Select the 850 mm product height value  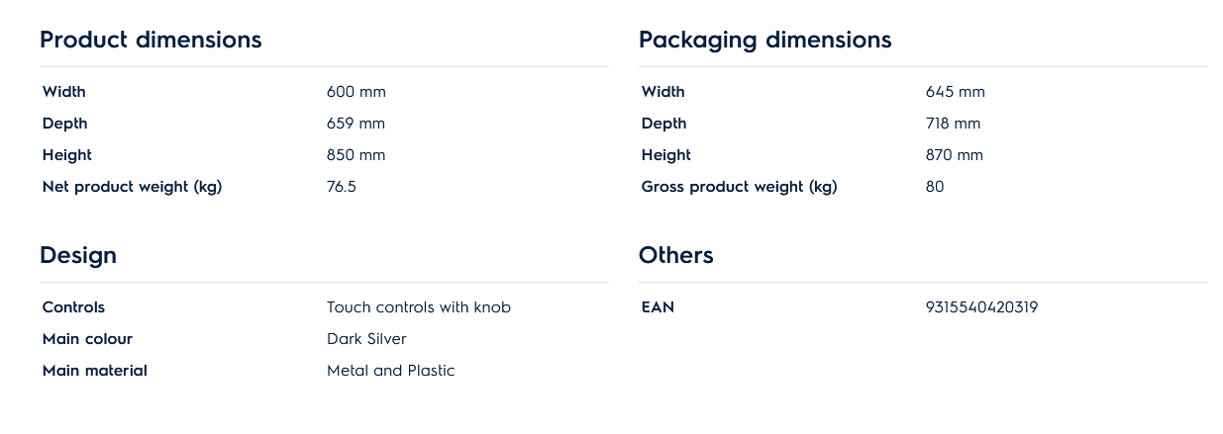tap(356, 155)
